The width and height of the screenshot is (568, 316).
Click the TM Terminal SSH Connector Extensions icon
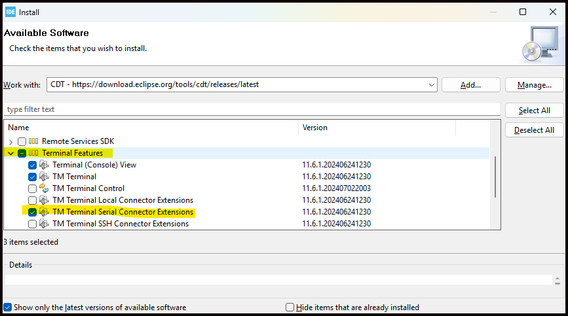44,224
